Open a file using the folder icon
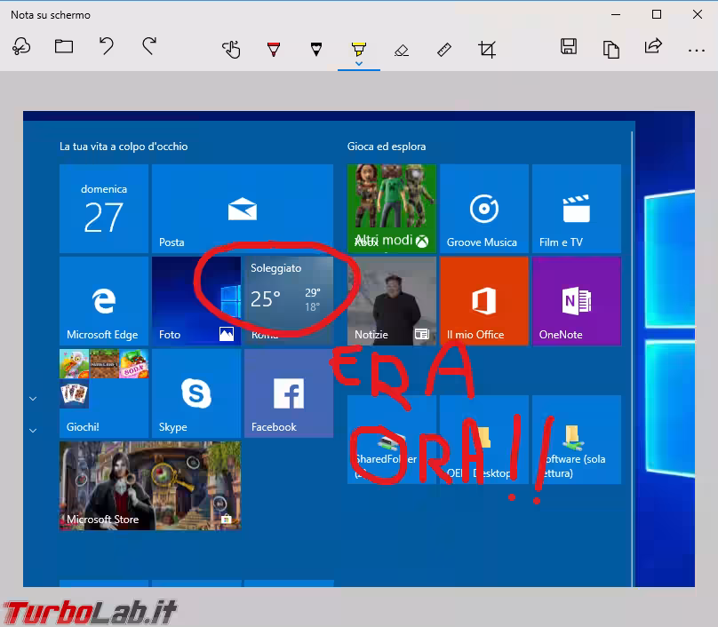The image size is (718, 627). 64,47
